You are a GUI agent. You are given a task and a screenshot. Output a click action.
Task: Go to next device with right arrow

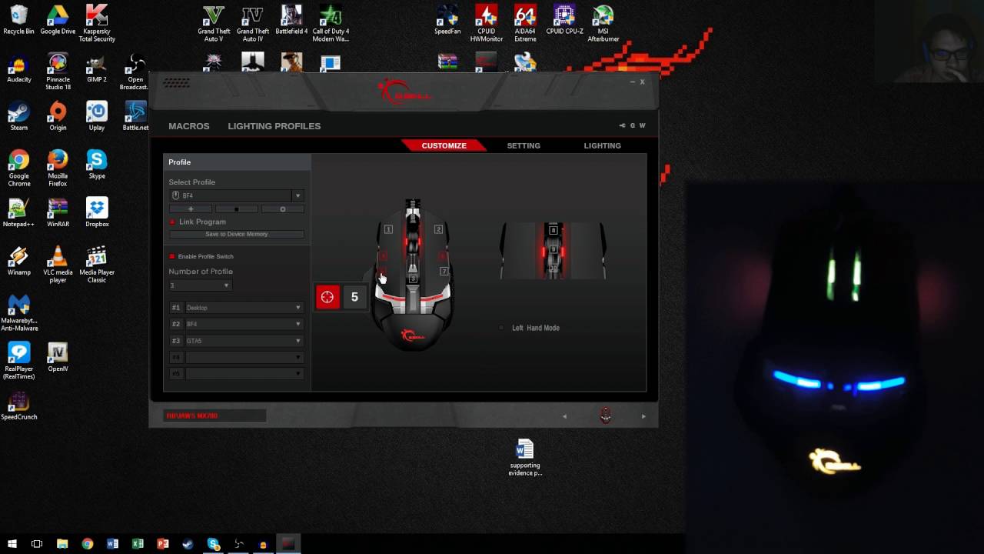click(x=643, y=416)
